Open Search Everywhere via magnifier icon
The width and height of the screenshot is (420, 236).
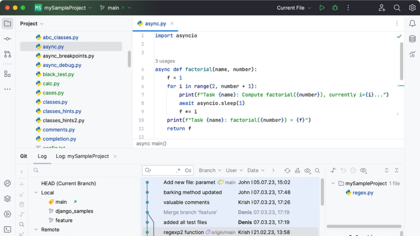coord(397,8)
